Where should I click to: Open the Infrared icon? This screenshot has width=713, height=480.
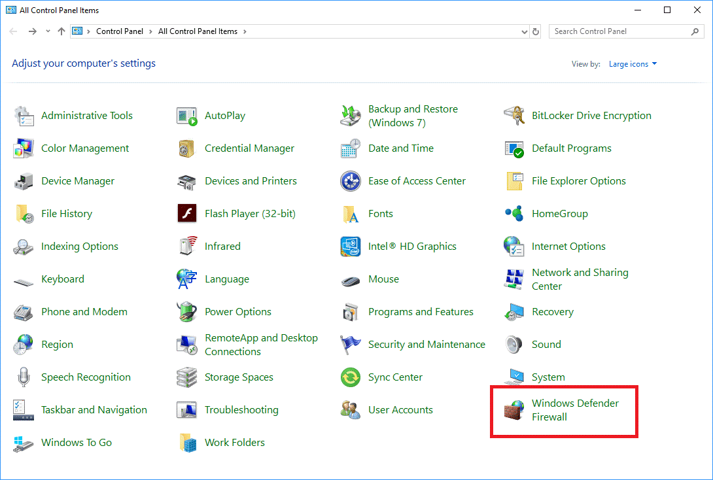pyautogui.click(x=187, y=246)
